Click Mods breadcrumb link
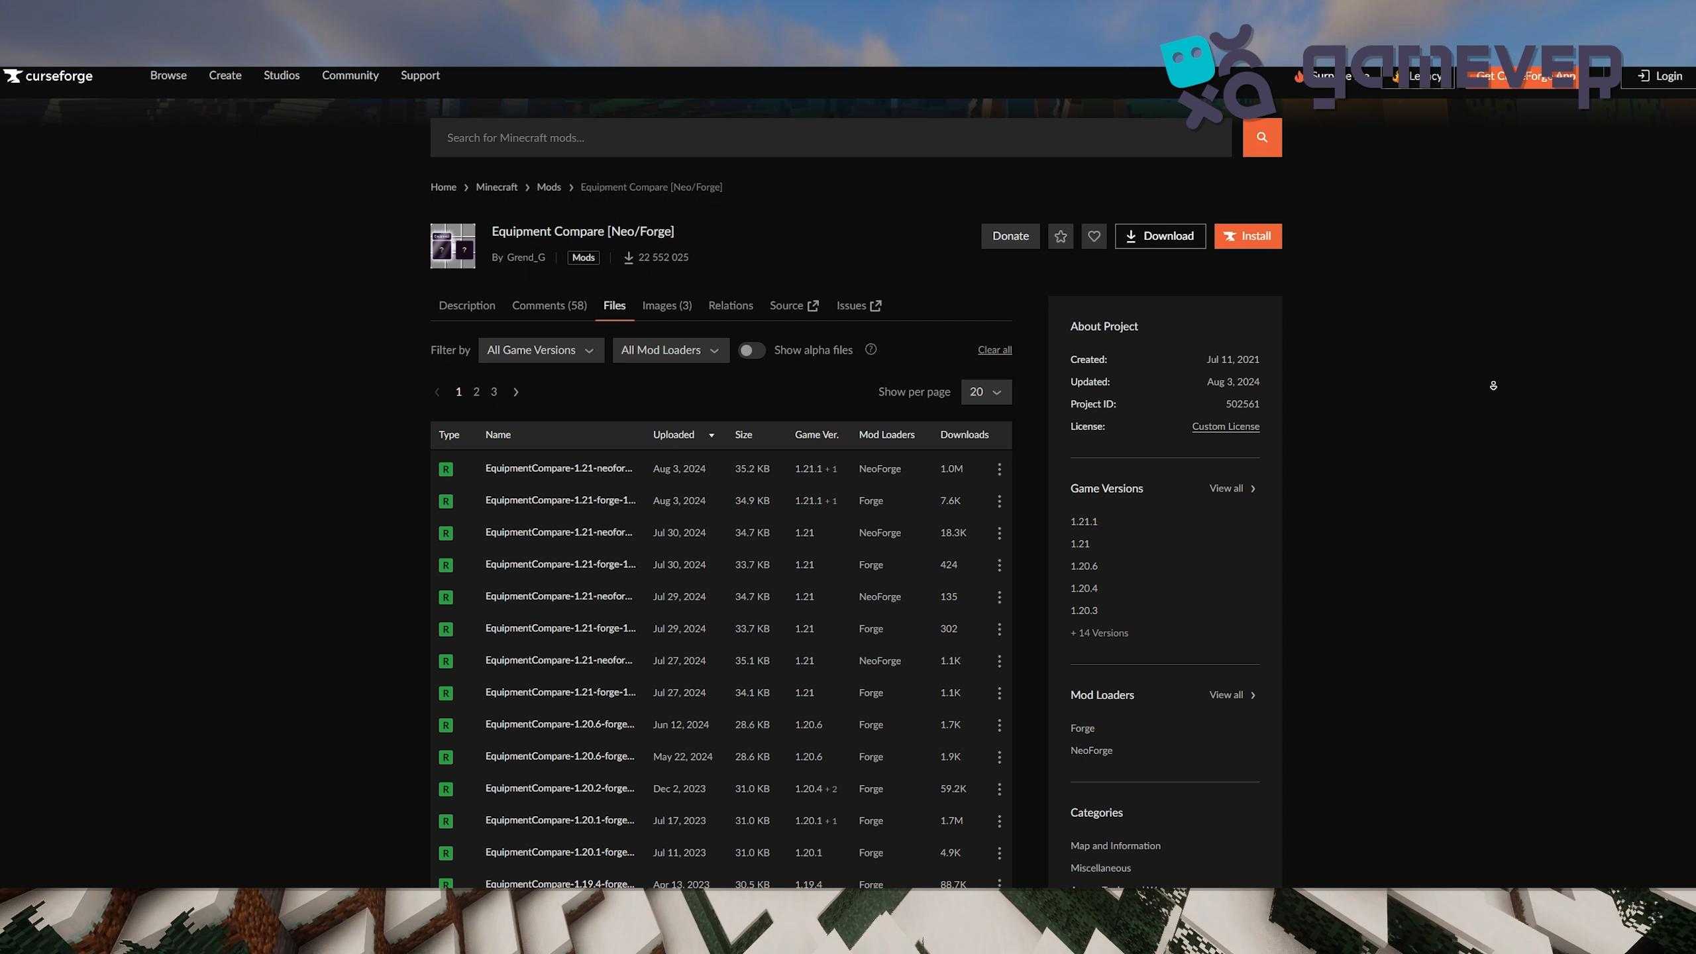 click(x=549, y=187)
